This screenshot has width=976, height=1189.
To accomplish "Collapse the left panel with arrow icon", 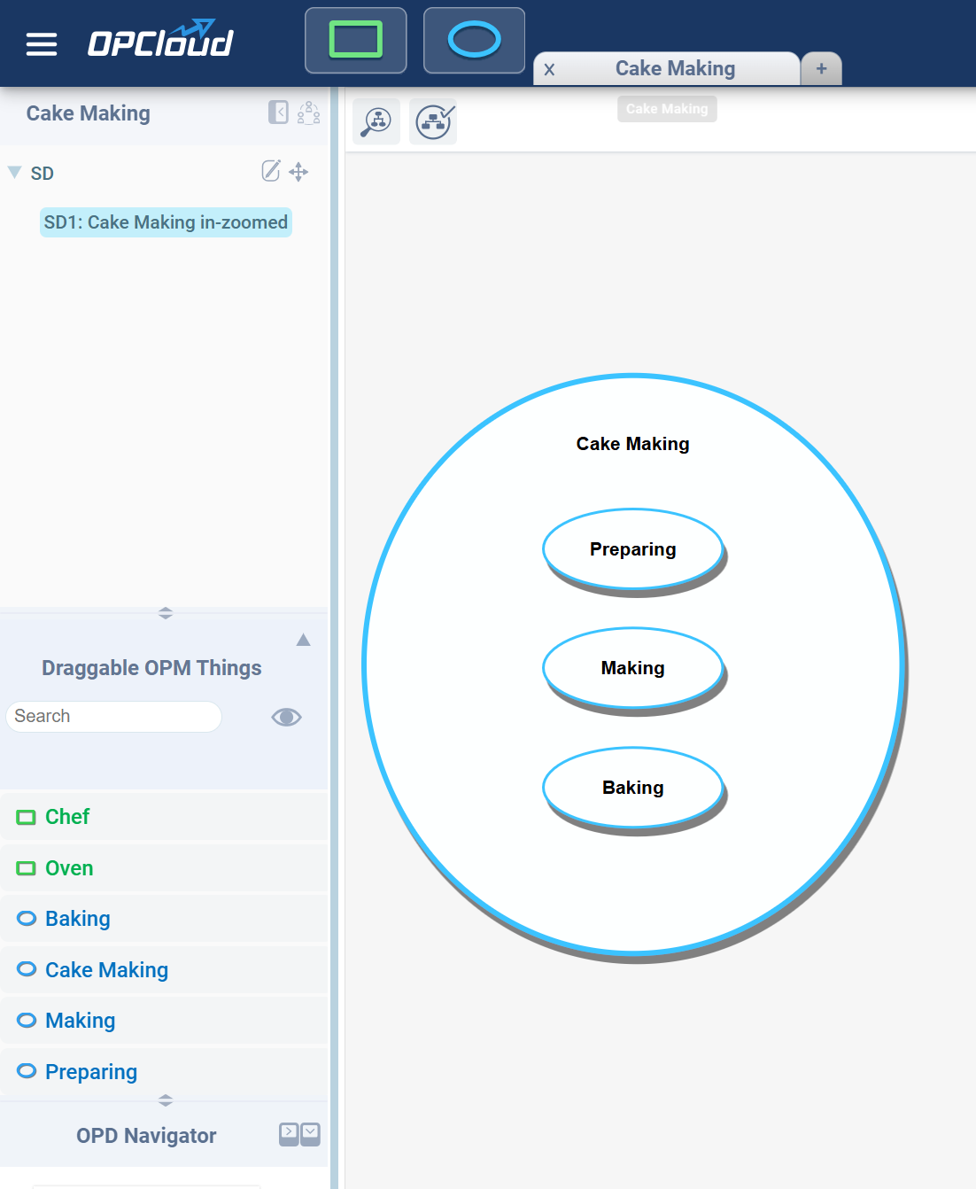I will point(278,113).
